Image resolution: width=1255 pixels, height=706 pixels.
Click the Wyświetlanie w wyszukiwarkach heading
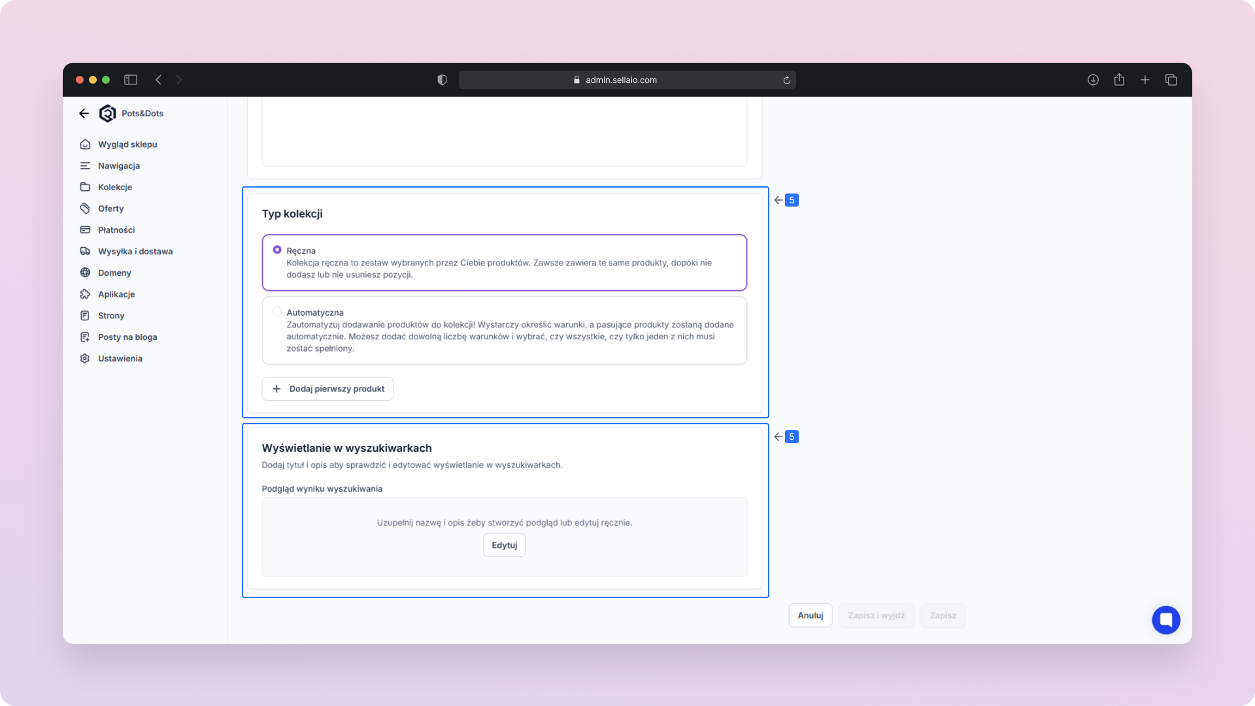346,448
